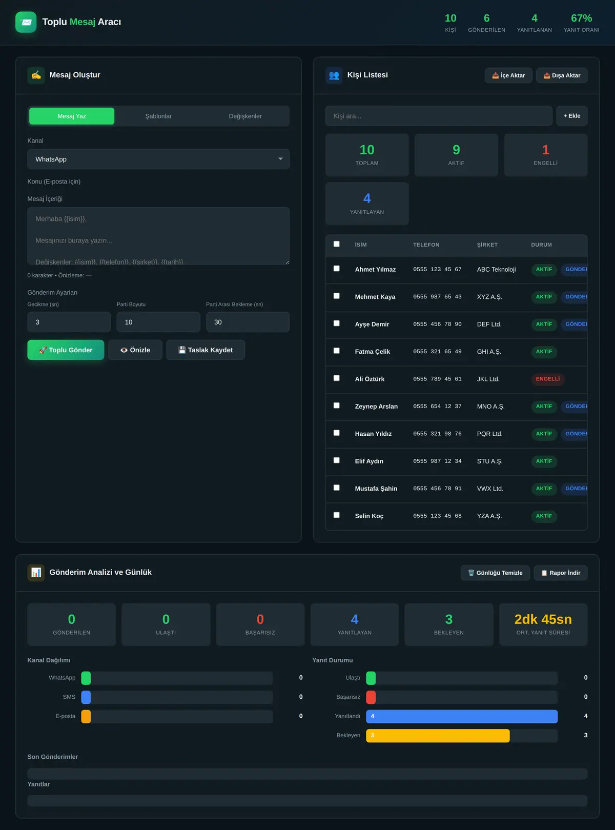The height and width of the screenshot is (830, 615).
Task: Switch to the Değişkenler tab
Action: click(x=245, y=116)
